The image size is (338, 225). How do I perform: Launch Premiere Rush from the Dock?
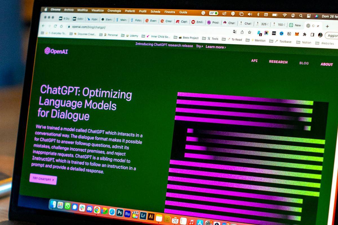pos(127,214)
